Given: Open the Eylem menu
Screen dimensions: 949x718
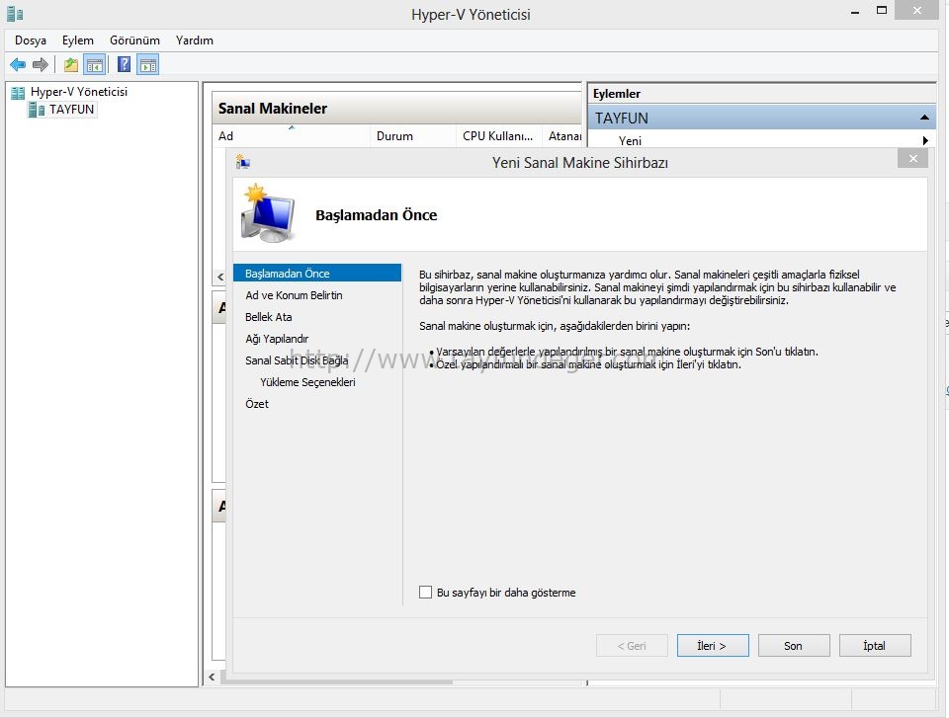Looking at the screenshot, I should (78, 40).
